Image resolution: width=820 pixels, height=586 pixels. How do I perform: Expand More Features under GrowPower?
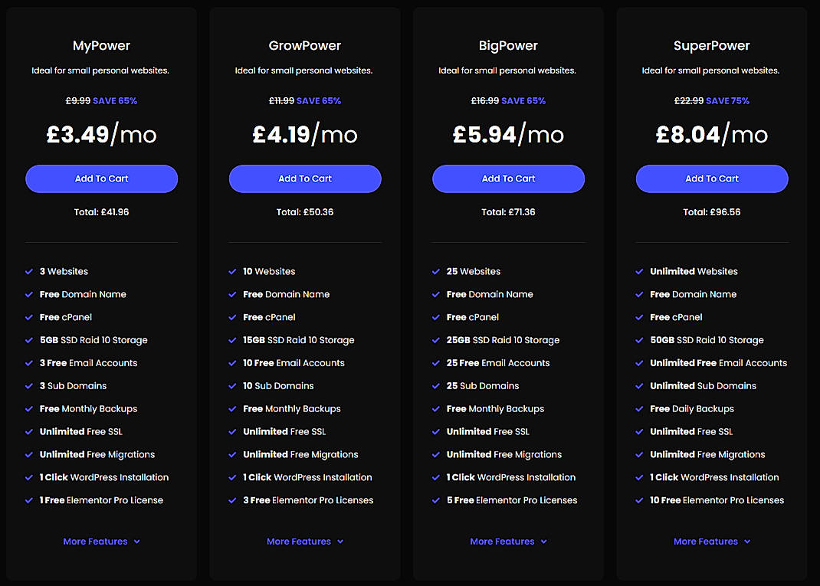pos(305,542)
